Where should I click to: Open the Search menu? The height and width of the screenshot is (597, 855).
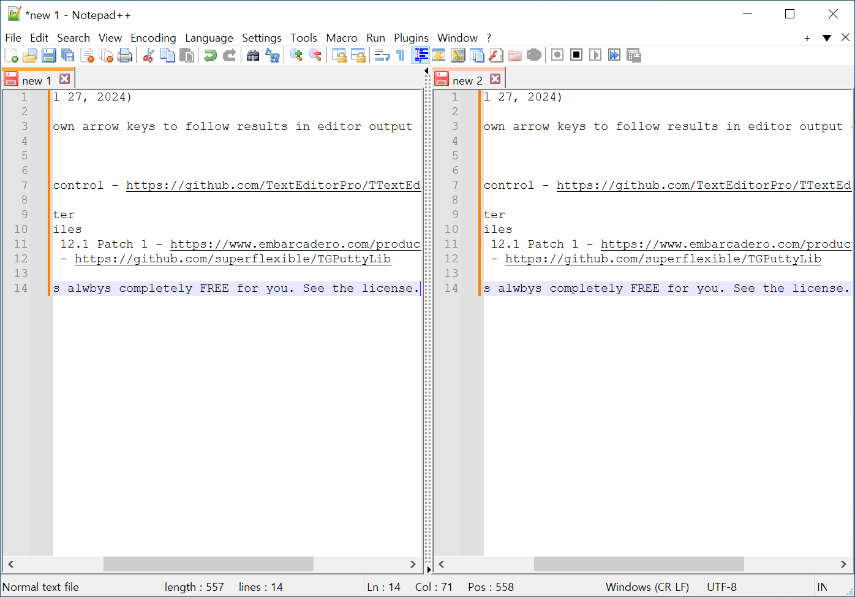tap(73, 38)
